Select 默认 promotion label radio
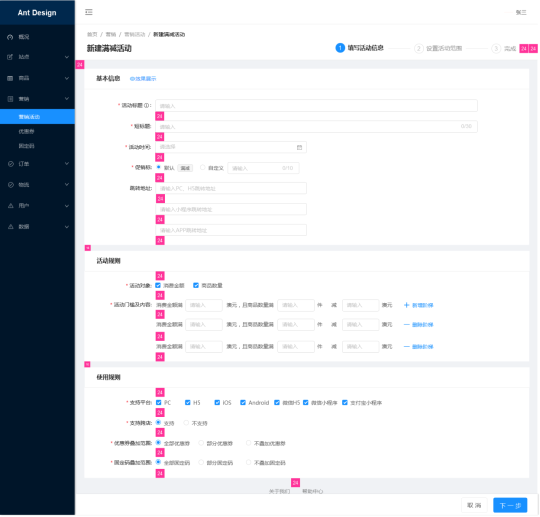This screenshot has width=540, height=517. pos(158,167)
